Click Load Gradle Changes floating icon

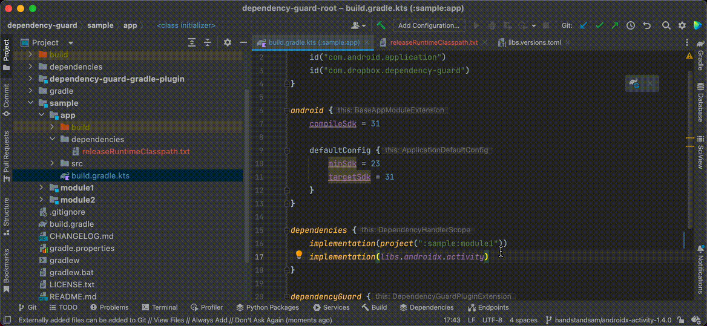pyautogui.click(x=634, y=83)
